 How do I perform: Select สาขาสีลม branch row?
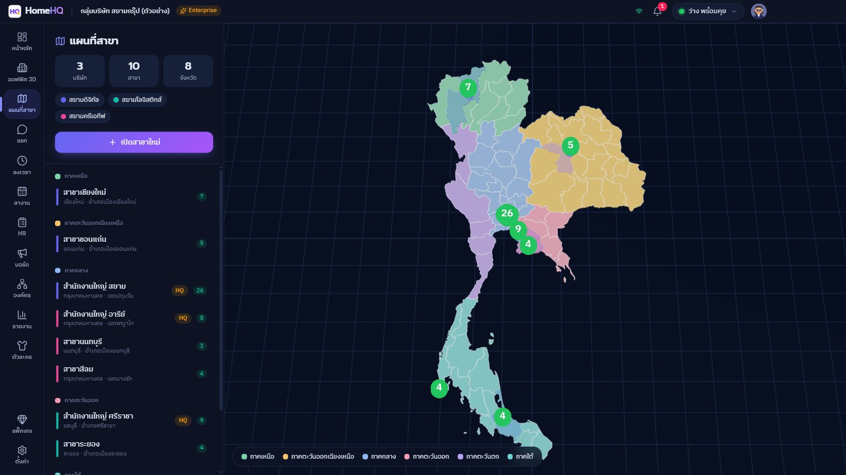(134, 374)
